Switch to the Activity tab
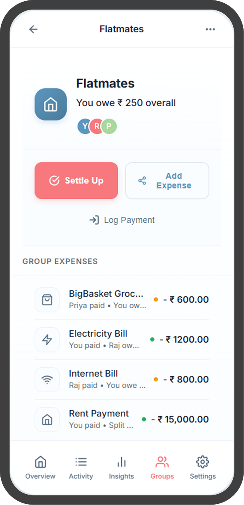Viewport: 244px width, 505px height. click(x=81, y=468)
